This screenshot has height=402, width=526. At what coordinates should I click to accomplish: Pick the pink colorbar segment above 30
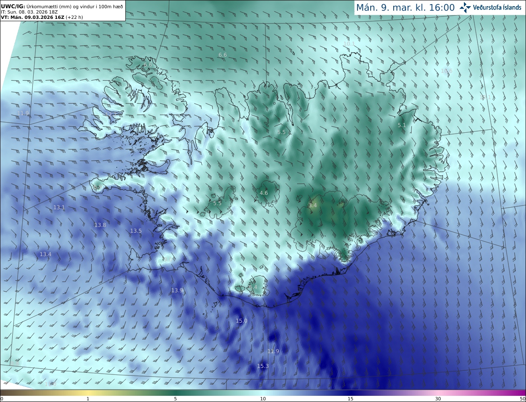438,393
